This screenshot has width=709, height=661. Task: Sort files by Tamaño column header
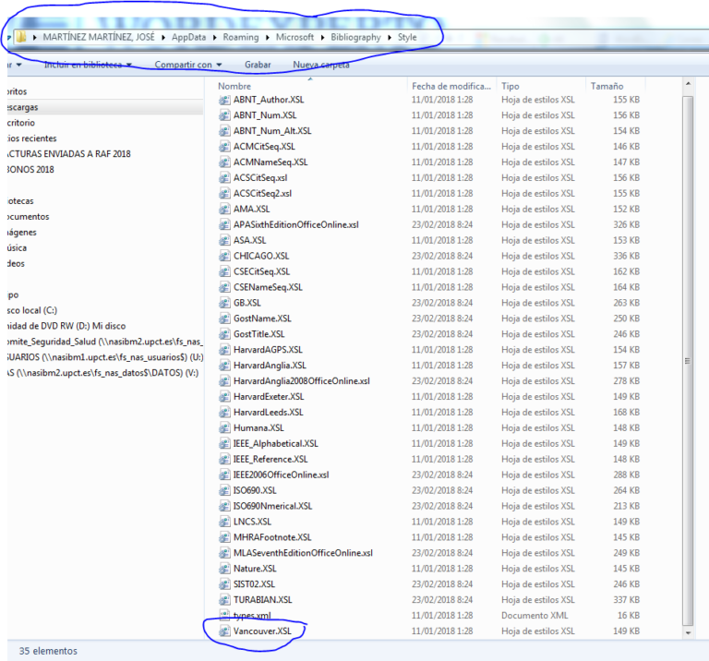coord(607,86)
